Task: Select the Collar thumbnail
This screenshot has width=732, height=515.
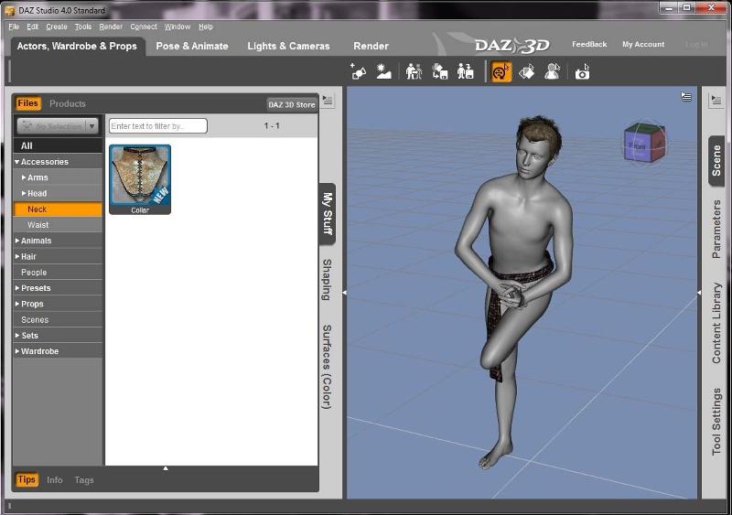Action: 140,180
